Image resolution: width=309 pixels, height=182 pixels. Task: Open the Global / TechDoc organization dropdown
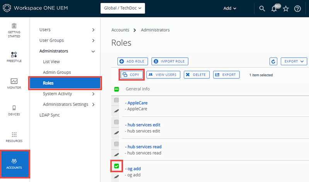(x=122, y=8)
